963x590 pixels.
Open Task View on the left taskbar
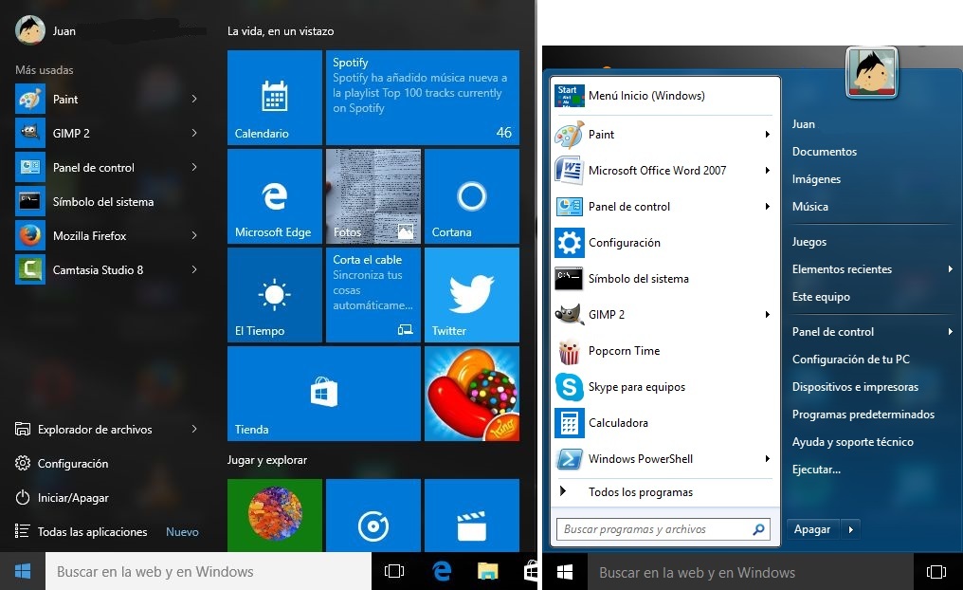393,572
